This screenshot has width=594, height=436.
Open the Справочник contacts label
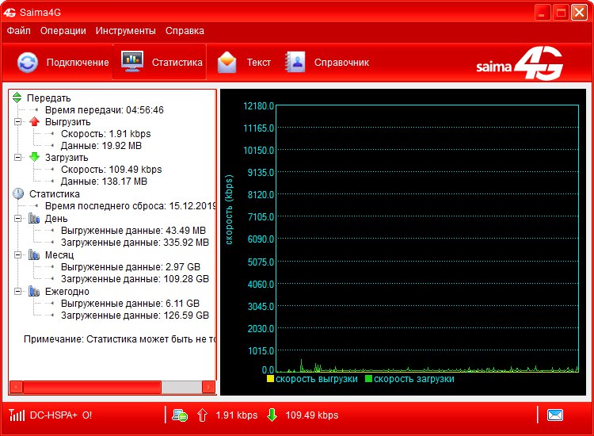(x=341, y=62)
